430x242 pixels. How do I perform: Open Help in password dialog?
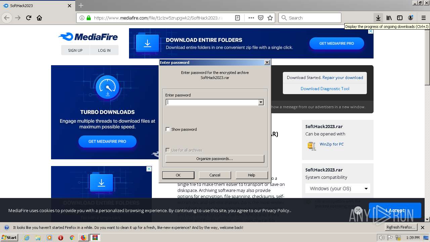tap(252, 175)
